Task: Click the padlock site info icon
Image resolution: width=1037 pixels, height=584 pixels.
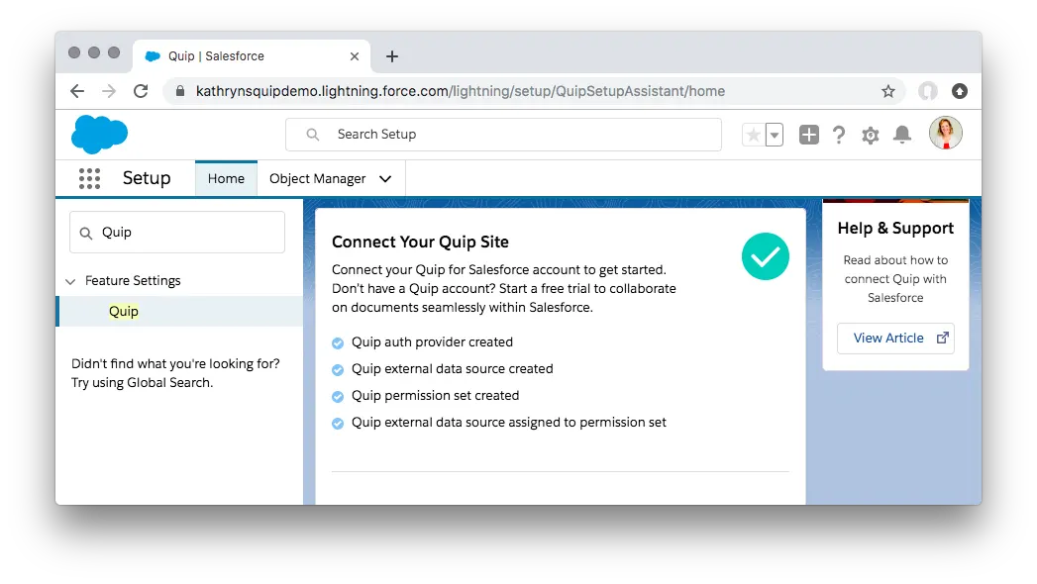Action: tap(180, 91)
